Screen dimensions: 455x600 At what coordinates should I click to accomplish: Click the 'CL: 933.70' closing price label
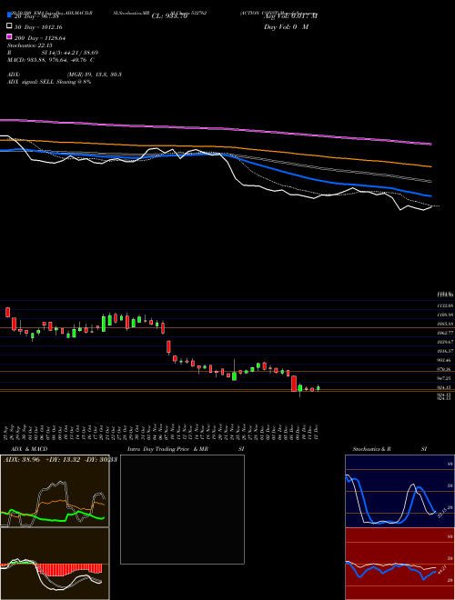[169, 16]
